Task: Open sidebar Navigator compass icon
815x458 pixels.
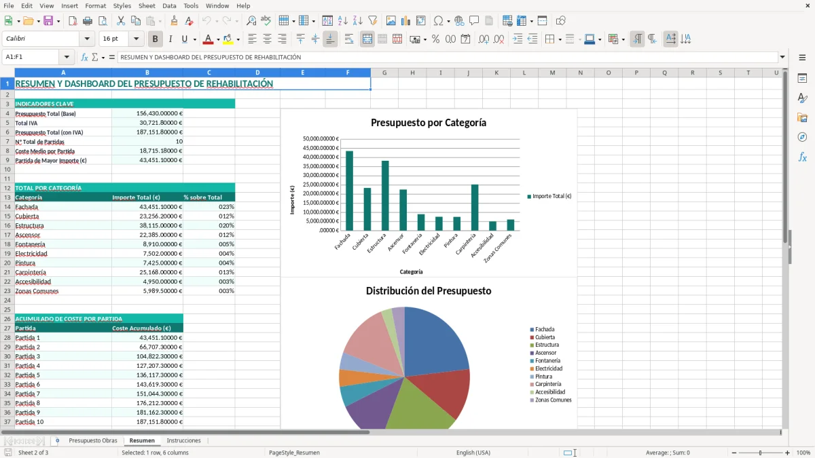Action: click(x=802, y=137)
